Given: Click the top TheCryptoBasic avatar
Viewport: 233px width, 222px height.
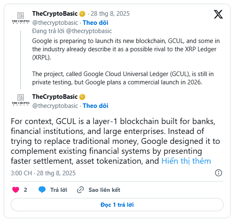Looking at the screenshot, I should pos(21,19).
